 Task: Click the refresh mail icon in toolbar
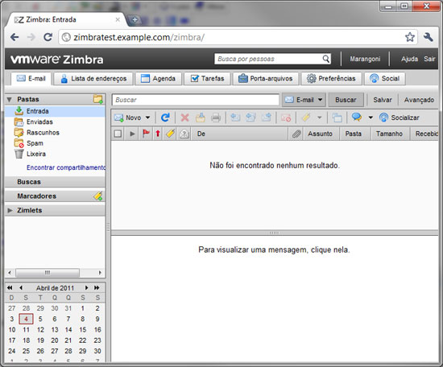click(165, 118)
